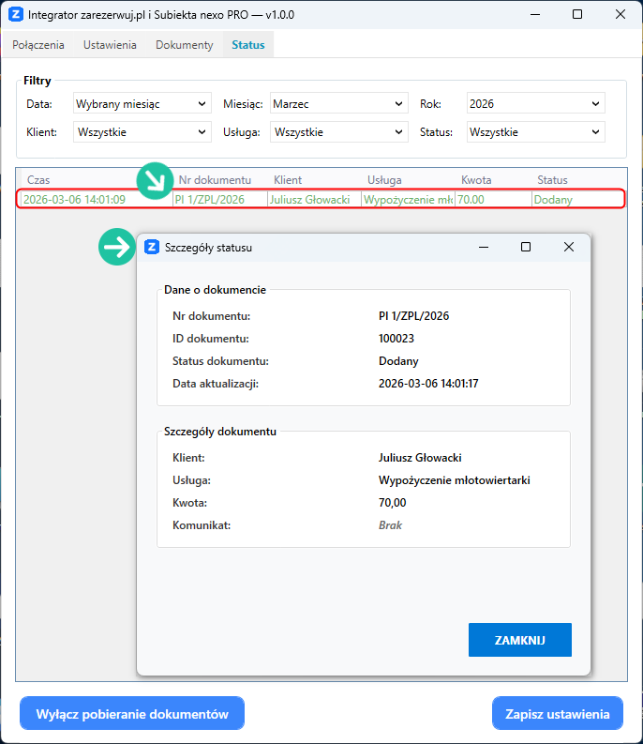Minimize the main Integrator window
The height and width of the screenshot is (744, 643).
click(x=534, y=15)
